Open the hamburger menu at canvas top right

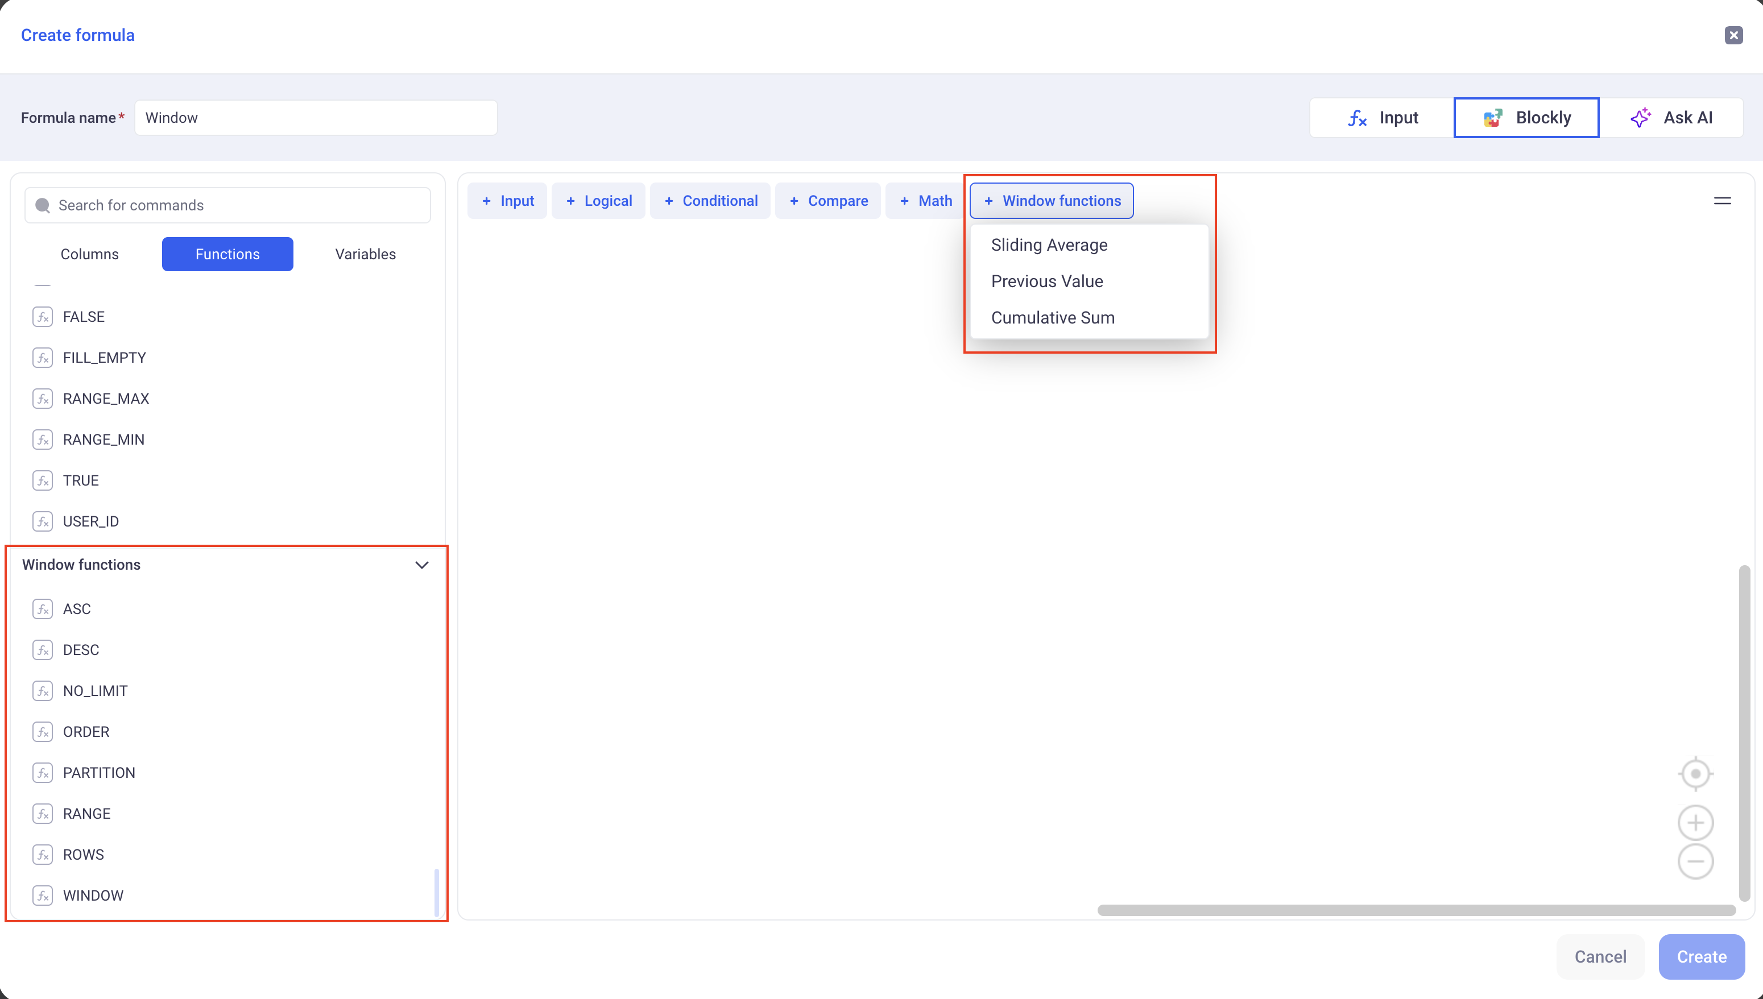click(x=1722, y=201)
